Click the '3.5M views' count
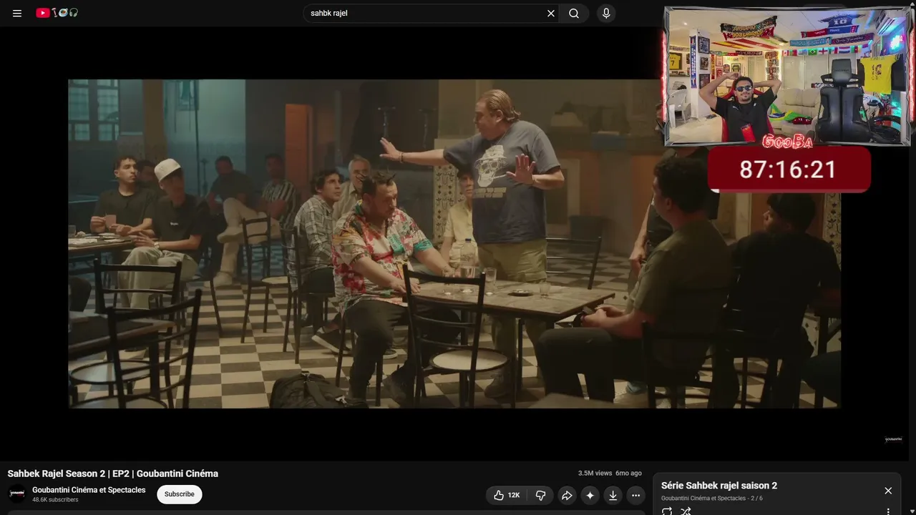This screenshot has width=916, height=515. [595, 474]
